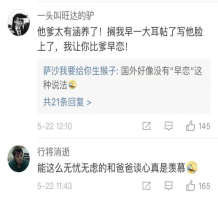Open the avatar of 一头叫旺达的驴
This screenshot has width=218, height=198.
pyautogui.click(x=18, y=23)
